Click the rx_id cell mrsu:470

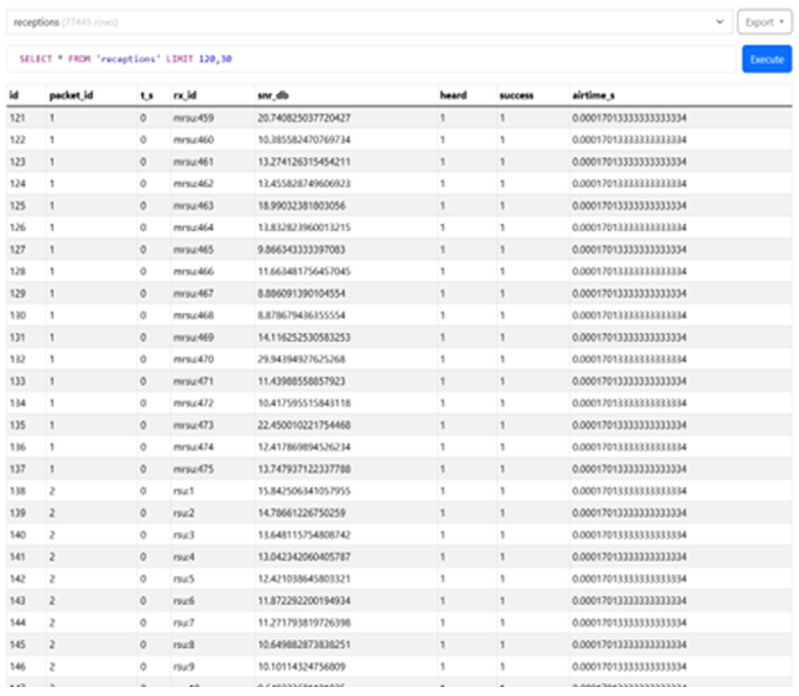[193, 359]
